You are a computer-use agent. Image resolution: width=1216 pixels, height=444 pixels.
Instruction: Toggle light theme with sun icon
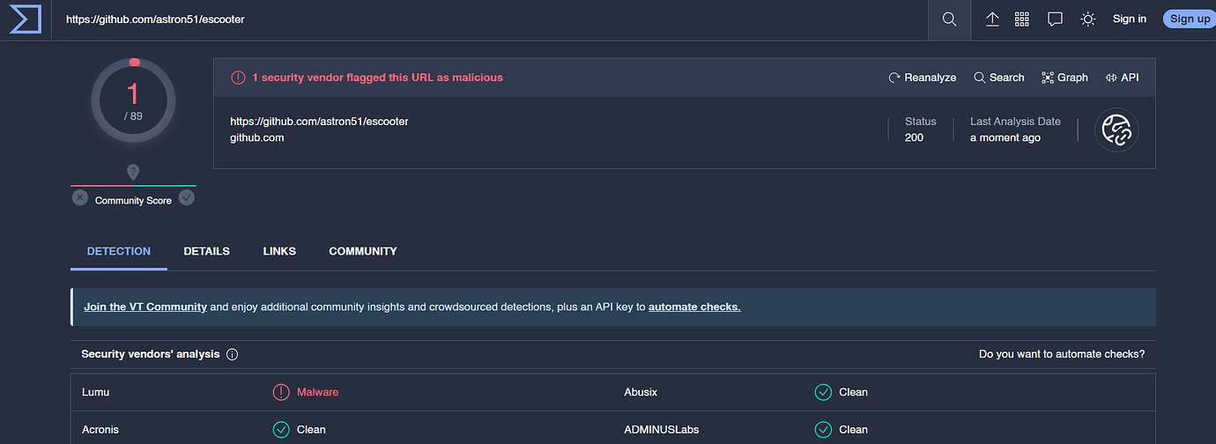(x=1088, y=19)
